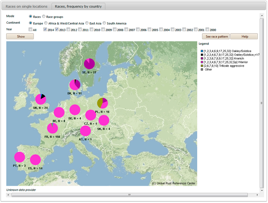The height and width of the screenshot is (203, 268).
Task: Select the Race groups mode option
Action: pos(44,17)
